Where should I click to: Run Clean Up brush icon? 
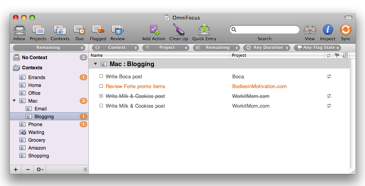(178, 29)
